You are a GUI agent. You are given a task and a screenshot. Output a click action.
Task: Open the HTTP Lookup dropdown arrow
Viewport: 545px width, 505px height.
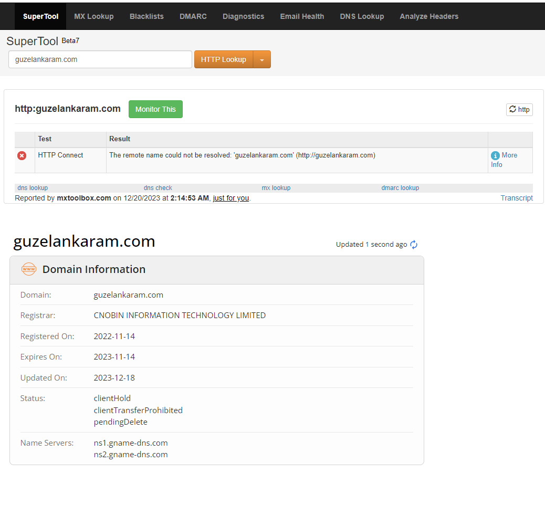[x=262, y=59]
